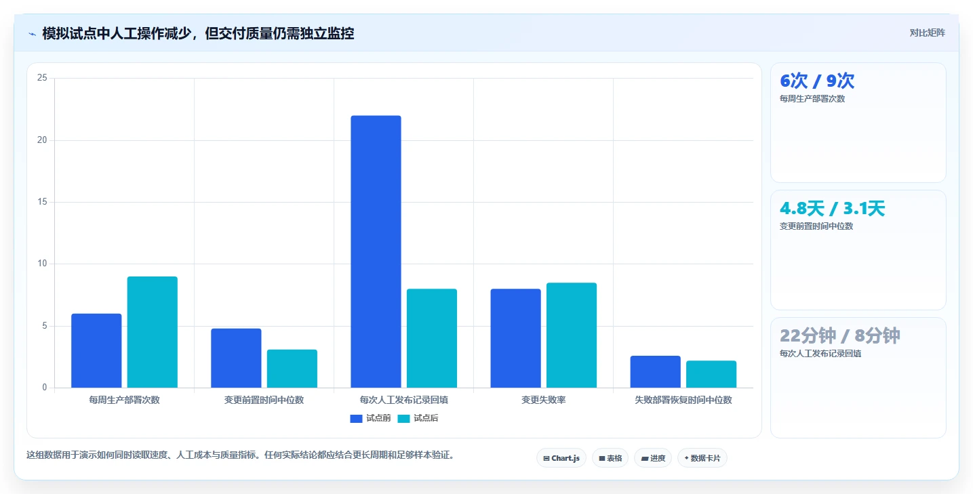The width and height of the screenshot is (973, 494).
Task: Toggle the 试点后 legend color swatch
Action: tap(404, 418)
